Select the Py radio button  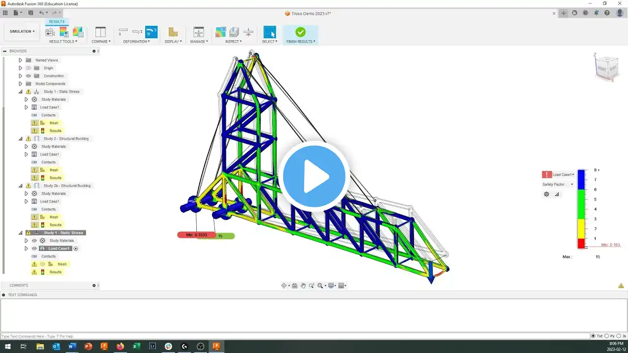607,336
